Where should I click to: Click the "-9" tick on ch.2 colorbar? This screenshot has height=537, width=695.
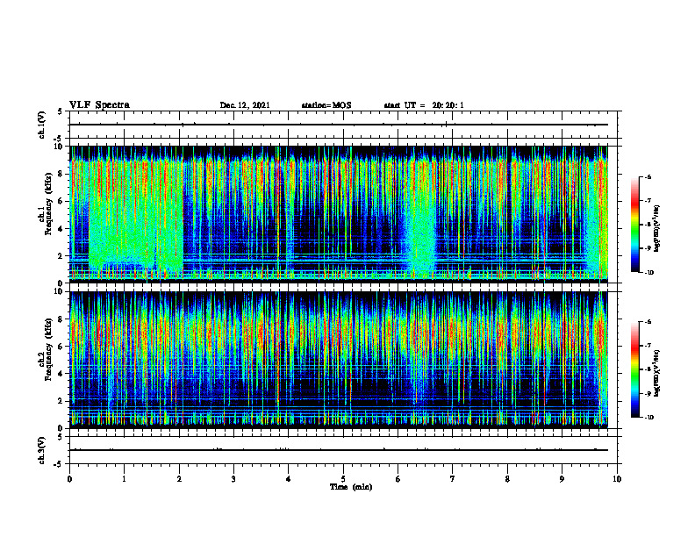(648, 393)
